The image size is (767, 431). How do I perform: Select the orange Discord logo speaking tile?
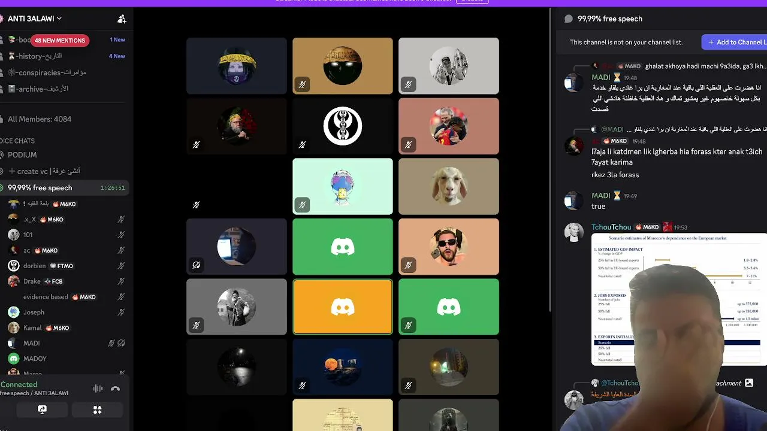coord(343,307)
